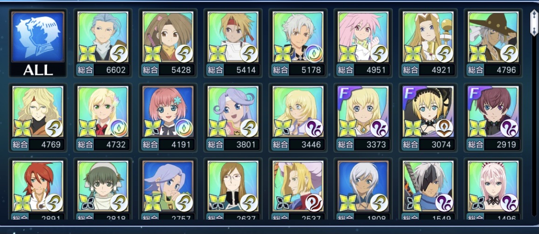Choose the character card rated 6602
The image size is (539, 234).
(103, 44)
